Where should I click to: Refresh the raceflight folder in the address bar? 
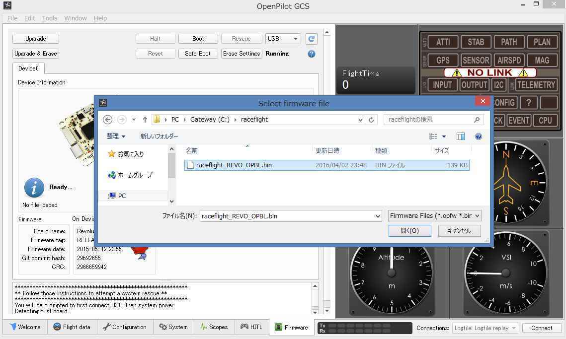(371, 120)
